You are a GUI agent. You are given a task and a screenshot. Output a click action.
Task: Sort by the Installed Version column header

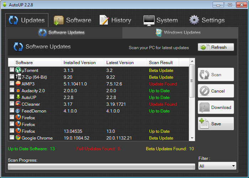pyautogui.click(x=83, y=62)
